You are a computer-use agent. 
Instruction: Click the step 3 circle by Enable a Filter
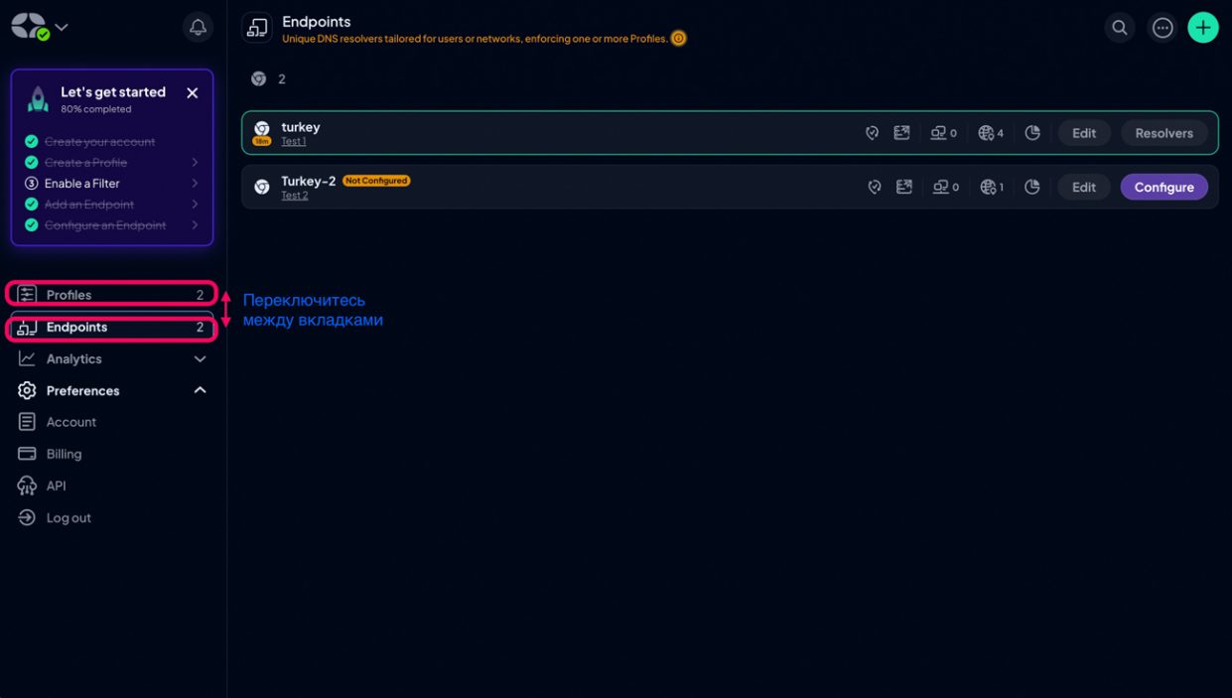click(x=32, y=183)
